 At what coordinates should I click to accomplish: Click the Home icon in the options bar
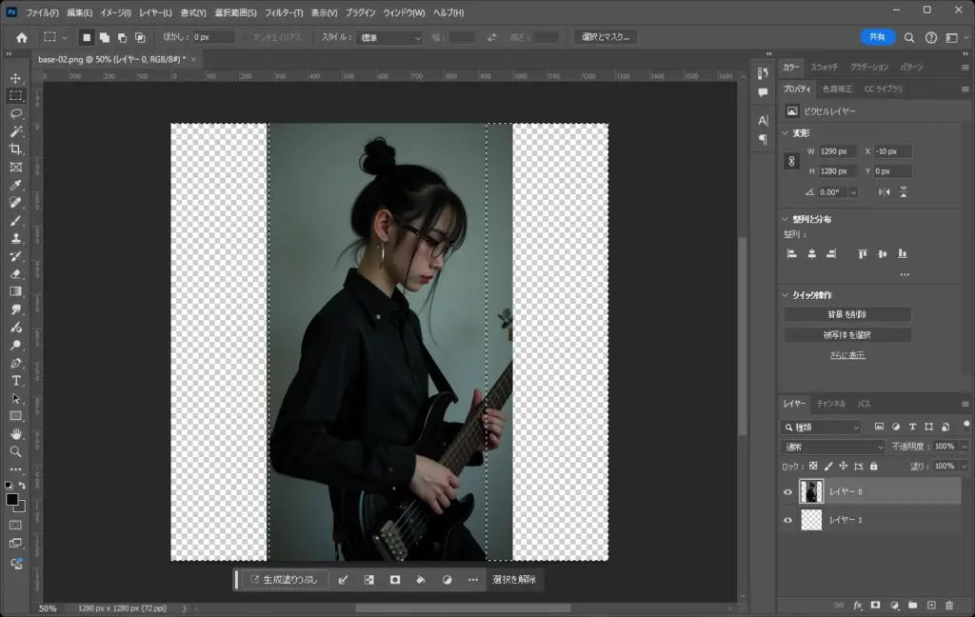point(22,37)
